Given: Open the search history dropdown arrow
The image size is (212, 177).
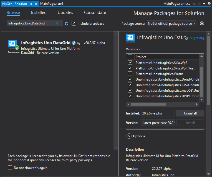Looking at the screenshot, I should (x=61, y=23).
